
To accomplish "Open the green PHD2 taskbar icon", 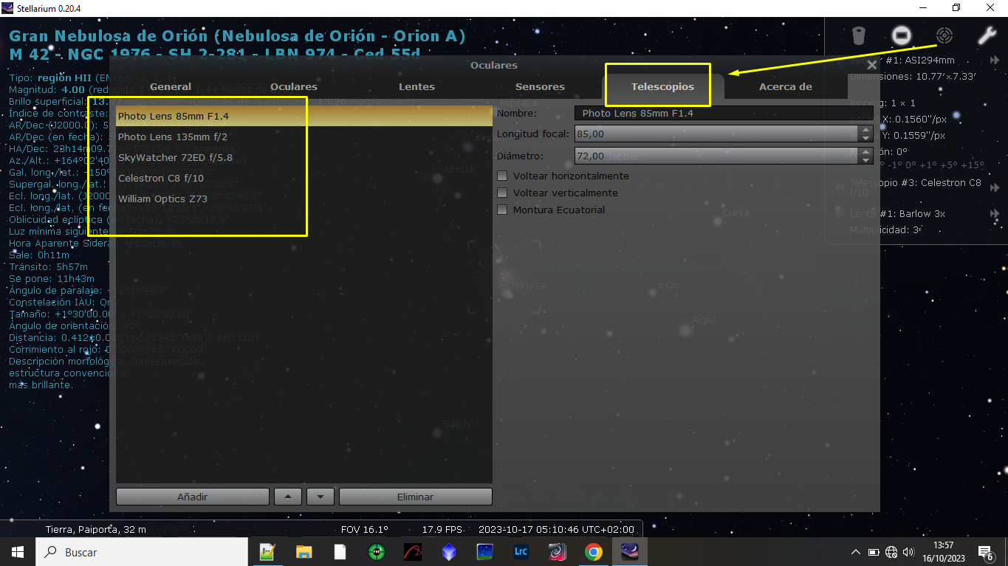I will (x=377, y=552).
